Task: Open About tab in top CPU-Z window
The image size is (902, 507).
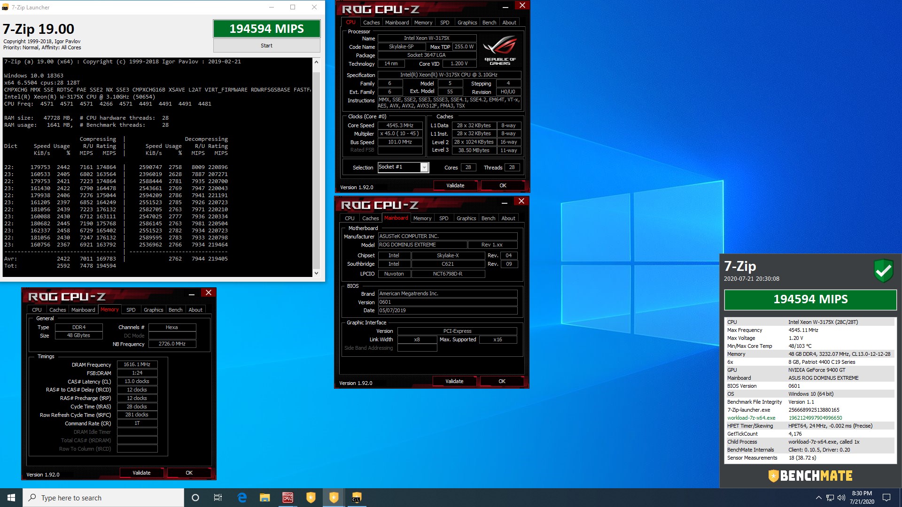Action: pos(509,23)
